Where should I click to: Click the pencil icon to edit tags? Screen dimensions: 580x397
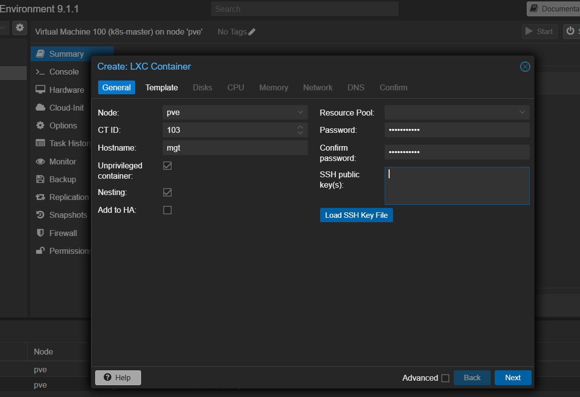coord(252,32)
